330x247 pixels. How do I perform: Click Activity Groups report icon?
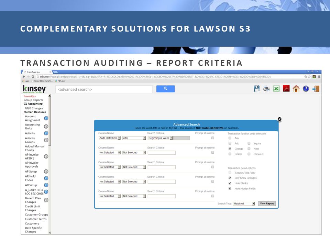46,140
